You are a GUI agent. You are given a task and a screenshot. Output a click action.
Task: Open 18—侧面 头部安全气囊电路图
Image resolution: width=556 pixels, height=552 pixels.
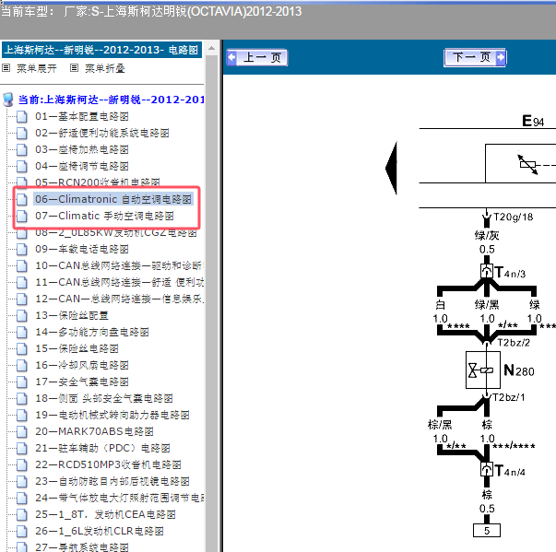(x=103, y=399)
